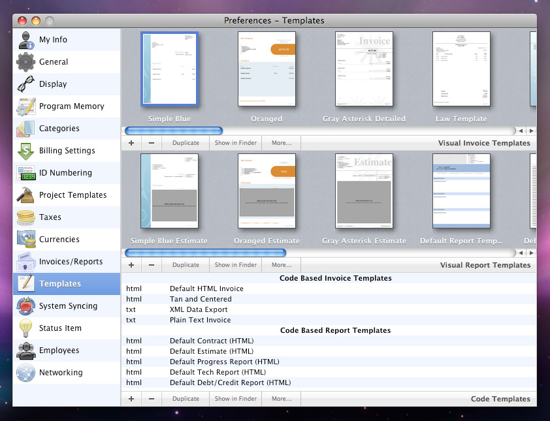550x421 pixels.
Task: Click the Invoices/Reports envelope icon
Action: pos(25,262)
